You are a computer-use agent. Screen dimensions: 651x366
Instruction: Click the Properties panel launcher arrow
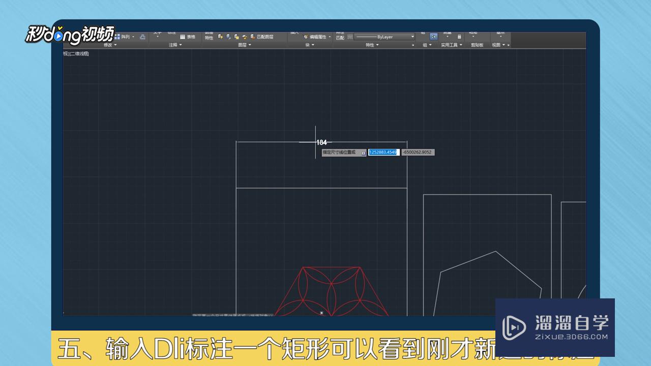pos(413,45)
